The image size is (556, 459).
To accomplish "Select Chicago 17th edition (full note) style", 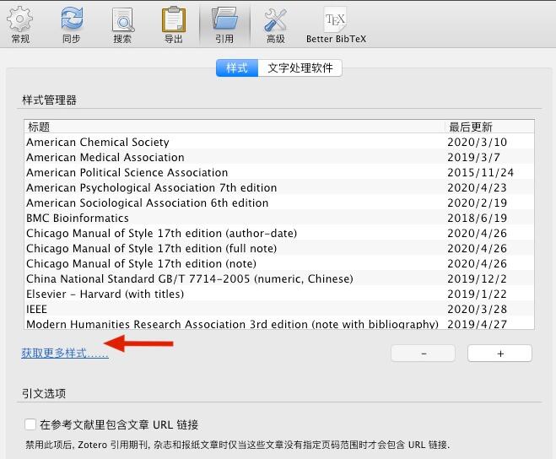I will click(279, 248).
